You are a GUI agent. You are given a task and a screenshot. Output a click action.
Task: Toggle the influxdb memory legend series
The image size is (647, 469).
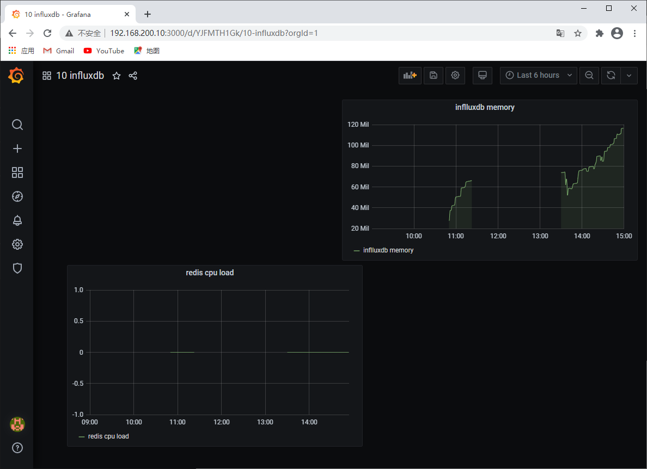pyautogui.click(x=388, y=250)
